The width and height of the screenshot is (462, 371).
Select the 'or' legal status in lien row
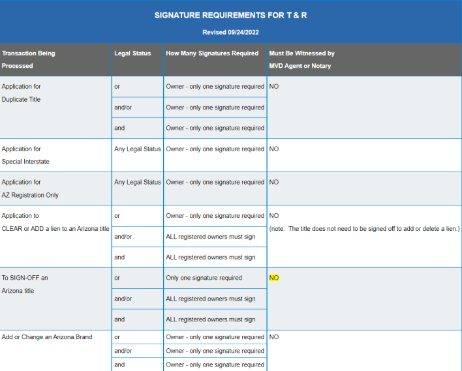pyautogui.click(x=138, y=216)
